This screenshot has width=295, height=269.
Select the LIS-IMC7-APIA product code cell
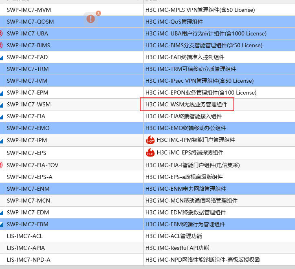(74, 248)
